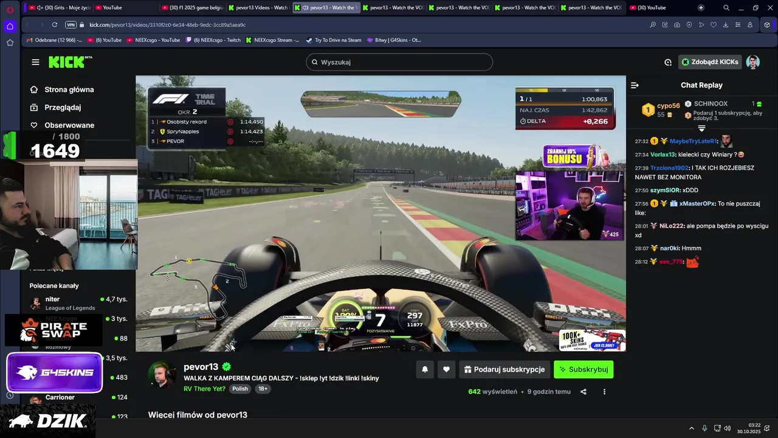
Task: Open the Kick hamburger sidebar menu
Action: (35, 62)
